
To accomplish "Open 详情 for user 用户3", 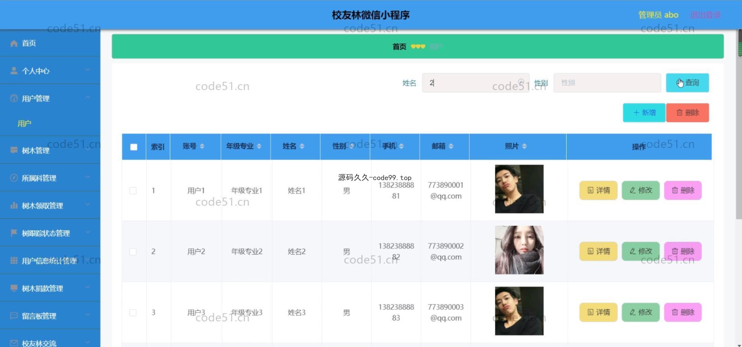I will pyautogui.click(x=598, y=312).
